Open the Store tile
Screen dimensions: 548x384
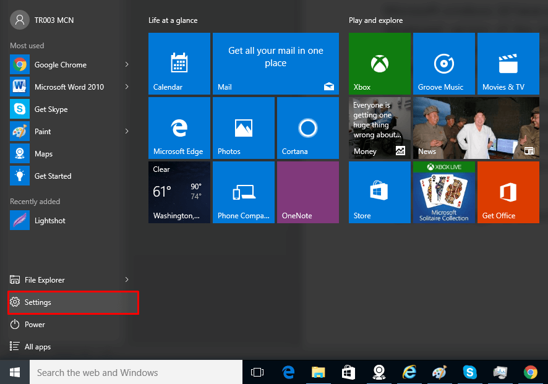click(379, 192)
